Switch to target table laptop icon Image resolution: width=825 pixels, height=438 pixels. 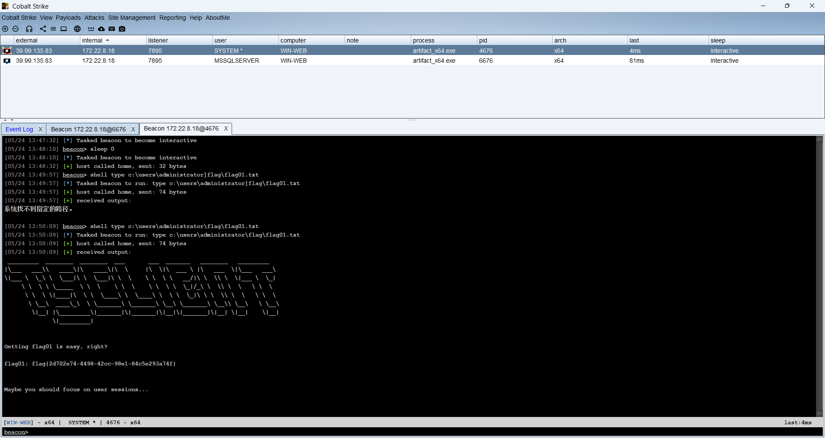coord(64,29)
